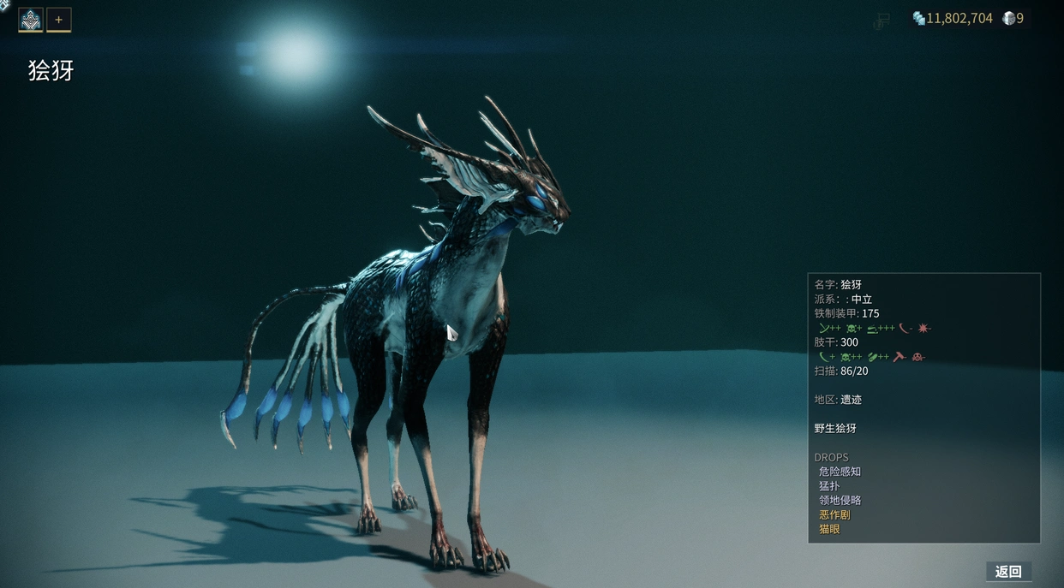Click the red hammer impact icon

(x=899, y=357)
